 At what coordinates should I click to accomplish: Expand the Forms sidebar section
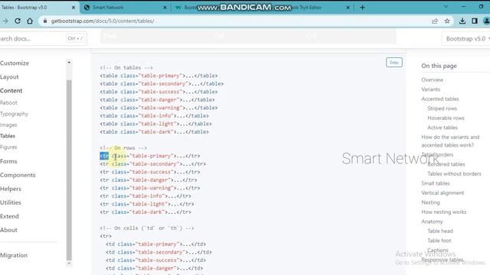(x=8, y=161)
